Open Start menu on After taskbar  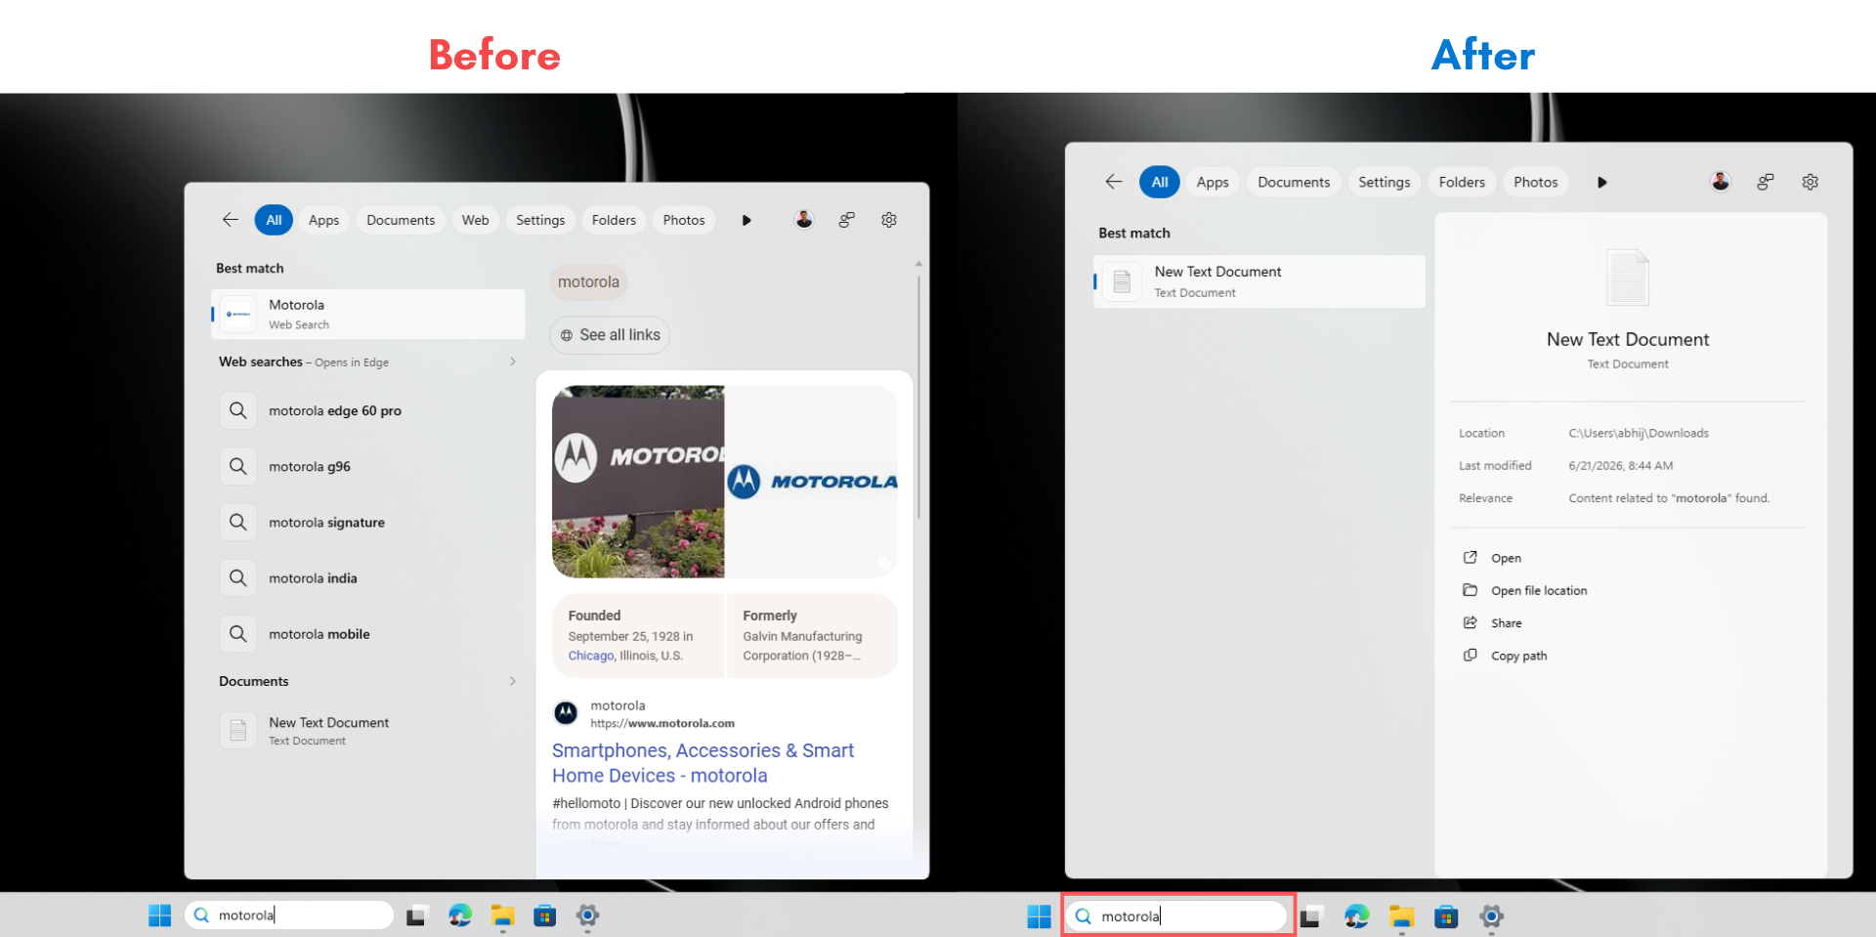click(1039, 916)
